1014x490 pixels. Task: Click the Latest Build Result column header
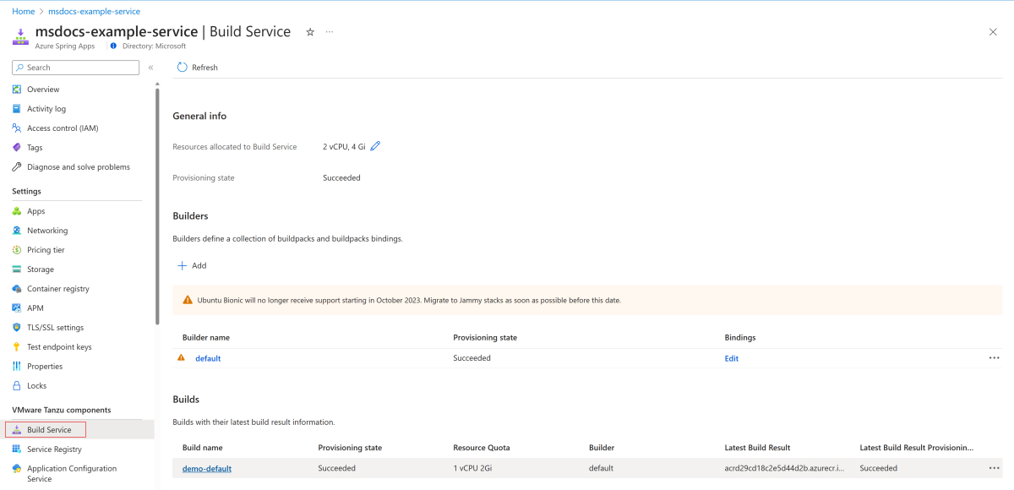point(758,447)
